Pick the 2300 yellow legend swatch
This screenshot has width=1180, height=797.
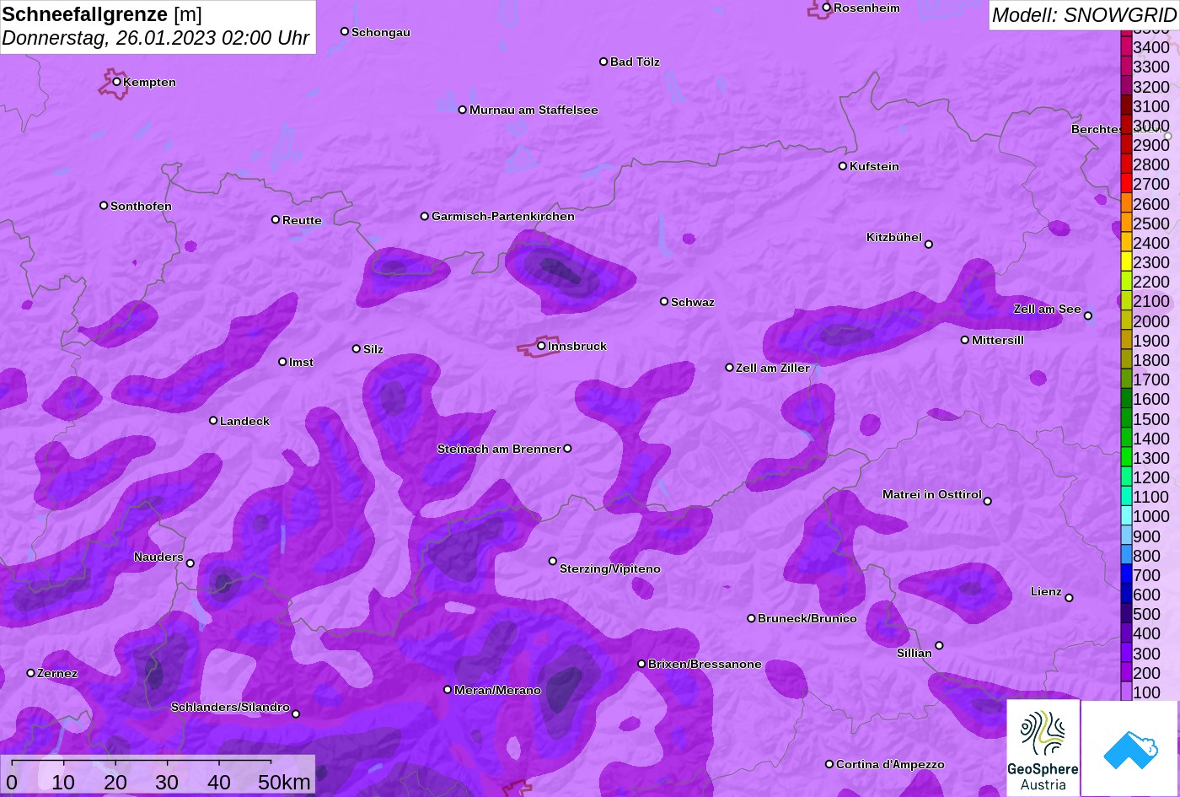tap(1126, 261)
